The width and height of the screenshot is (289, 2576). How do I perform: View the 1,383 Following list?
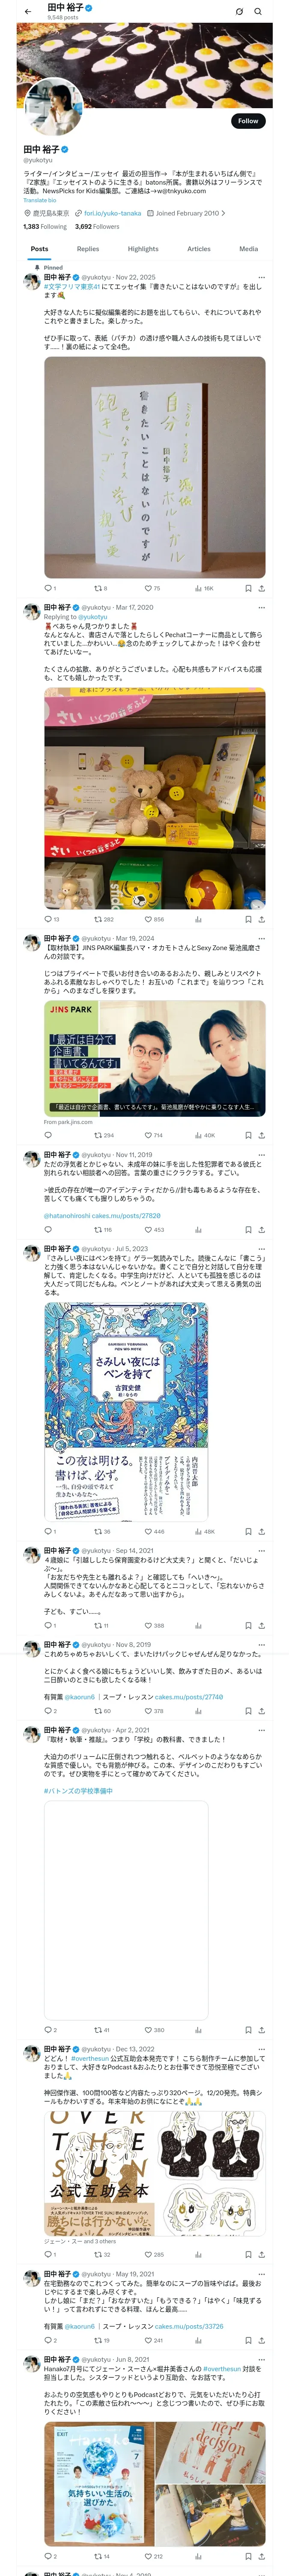coord(45,227)
